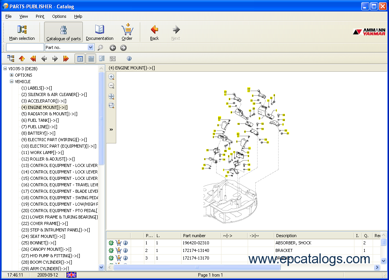Add part 172174-13140 to cart

pos(119,250)
